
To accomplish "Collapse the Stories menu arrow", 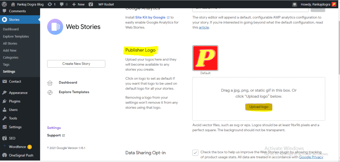I will tap(39, 20).
